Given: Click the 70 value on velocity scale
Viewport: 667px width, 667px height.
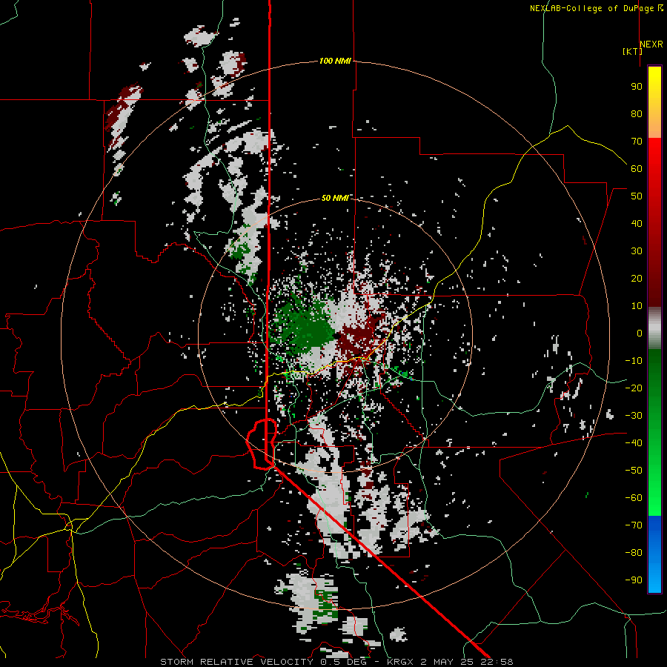Looking at the screenshot, I should click(x=637, y=142).
